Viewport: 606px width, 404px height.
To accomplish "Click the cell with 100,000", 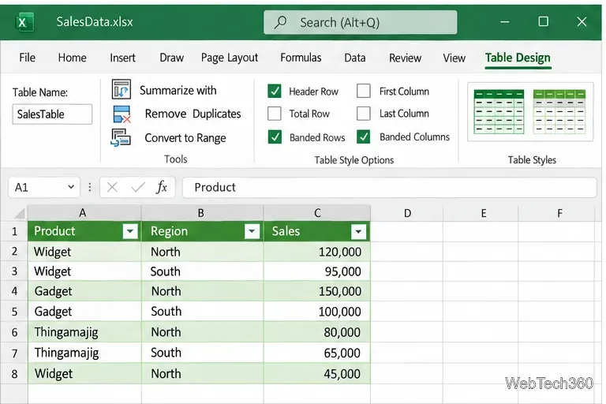I will (x=317, y=312).
